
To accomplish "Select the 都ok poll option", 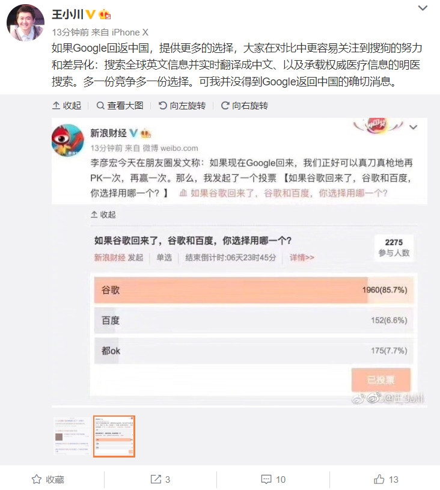I will pos(254,351).
